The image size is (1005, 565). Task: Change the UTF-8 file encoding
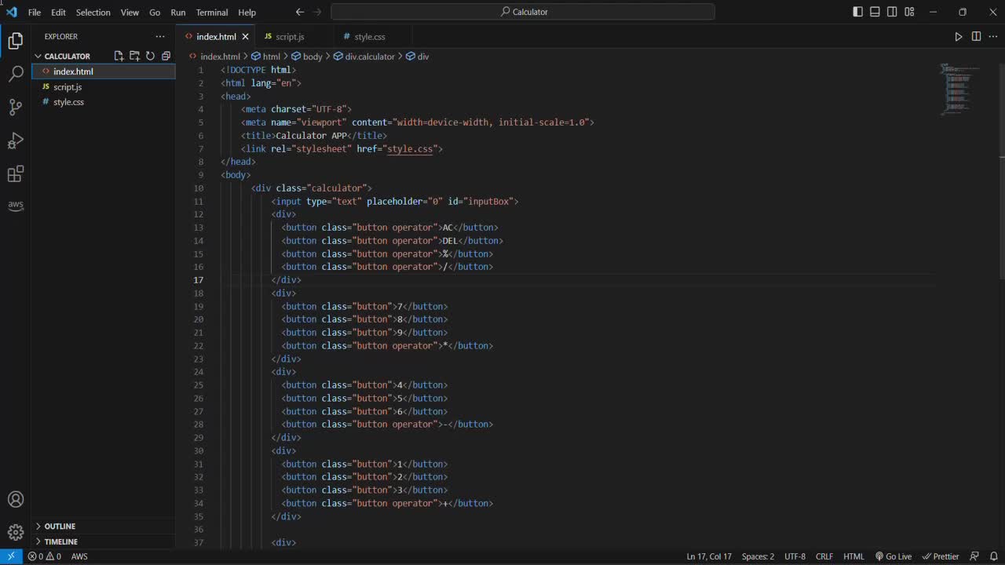[795, 556]
